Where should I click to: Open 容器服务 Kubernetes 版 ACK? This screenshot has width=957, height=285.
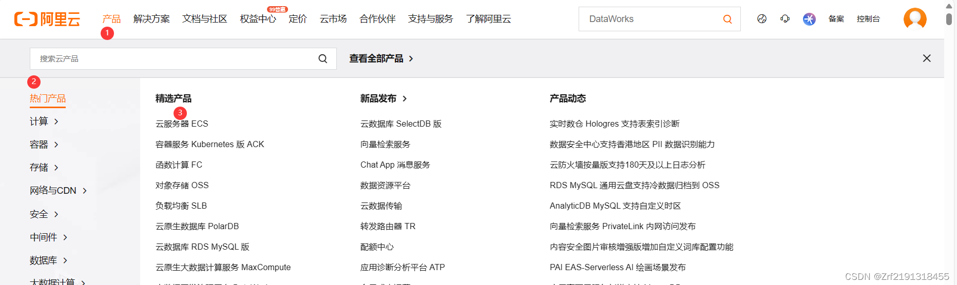coord(210,144)
